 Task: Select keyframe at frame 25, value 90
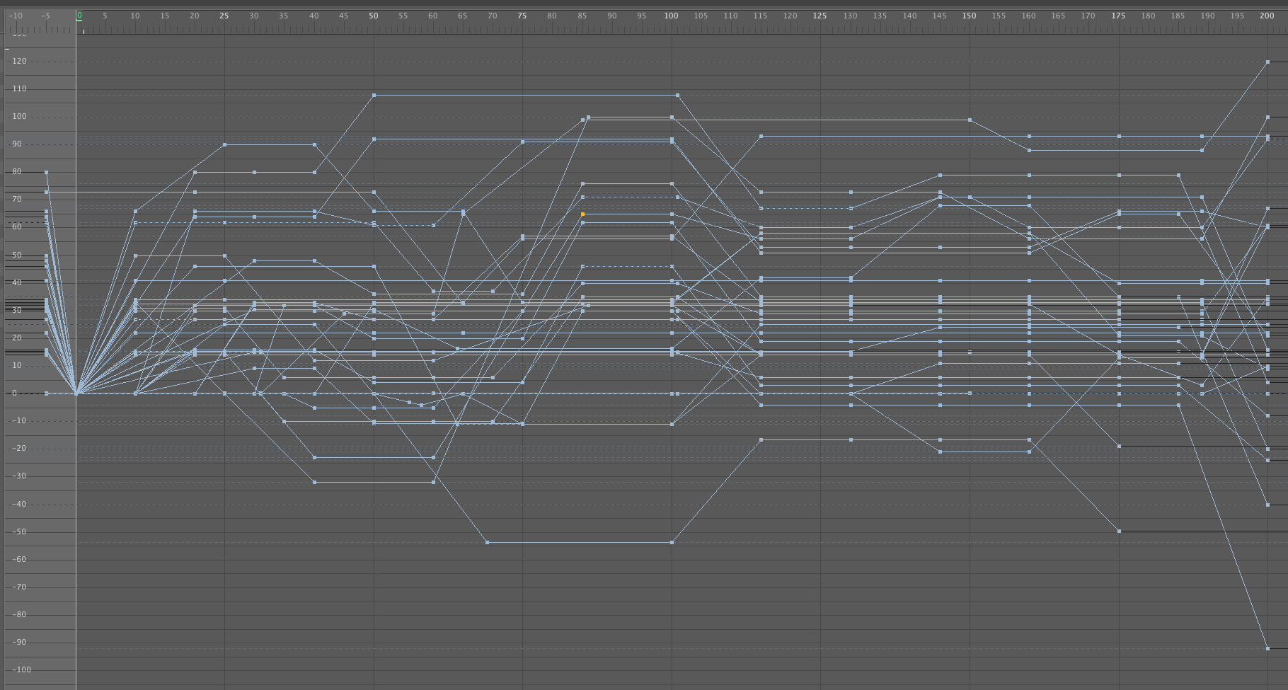(x=224, y=145)
